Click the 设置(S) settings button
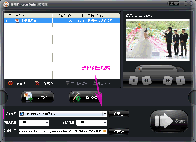The width and height of the screenshot is (196, 142). [119, 114]
